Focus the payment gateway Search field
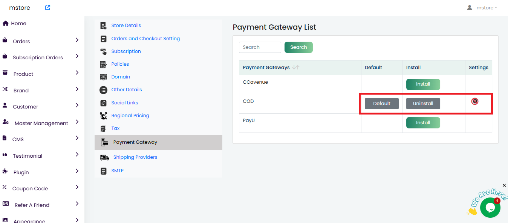The height and width of the screenshot is (223, 508). pos(260,47)
